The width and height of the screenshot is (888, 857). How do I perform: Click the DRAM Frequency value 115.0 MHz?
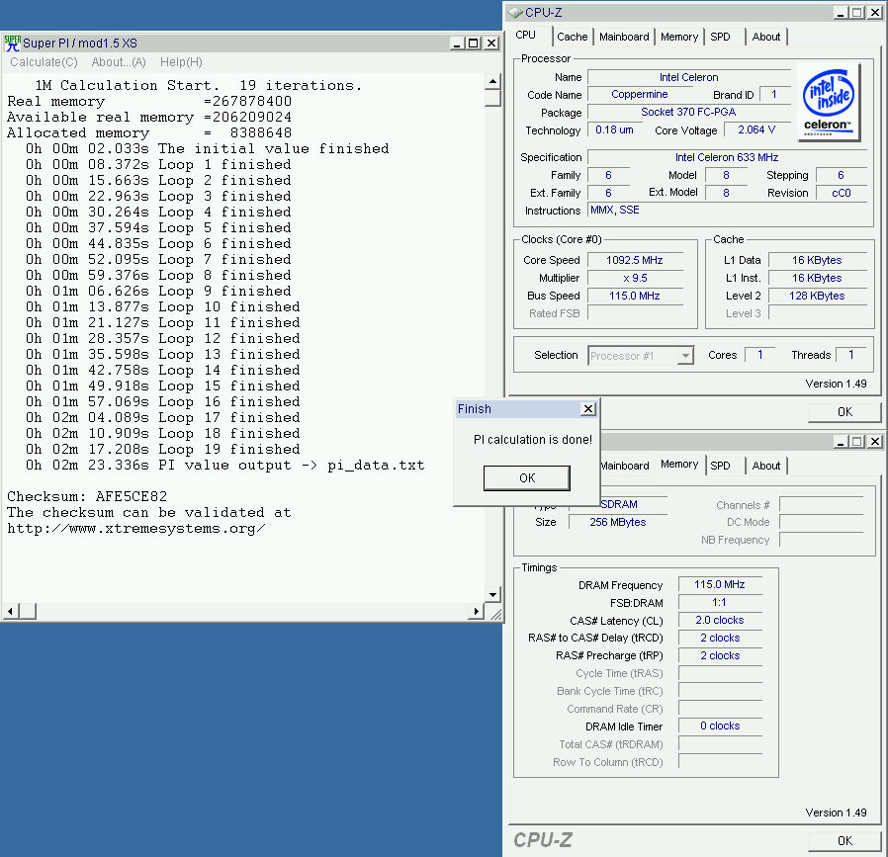(x=720, y=585)
